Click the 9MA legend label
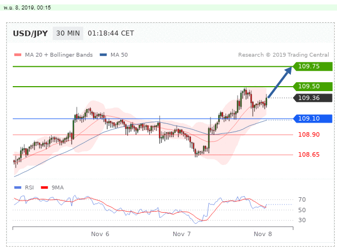Screen dimensions: 337x250 coord(58,188)
